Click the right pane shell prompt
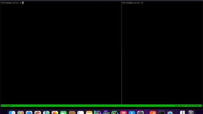 tap(133, 3)
